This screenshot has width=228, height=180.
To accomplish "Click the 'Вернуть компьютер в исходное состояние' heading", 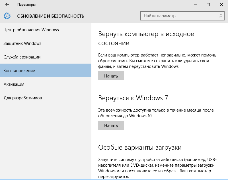I will tap(146, 38).
